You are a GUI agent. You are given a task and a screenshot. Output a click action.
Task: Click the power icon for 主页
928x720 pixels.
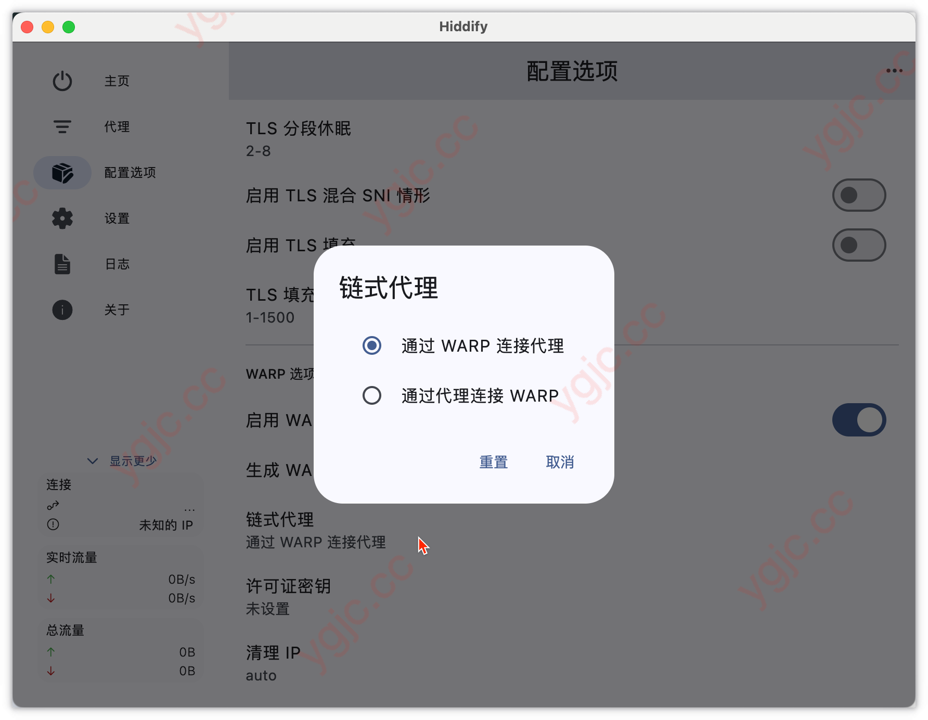click(x=62, y=81)
